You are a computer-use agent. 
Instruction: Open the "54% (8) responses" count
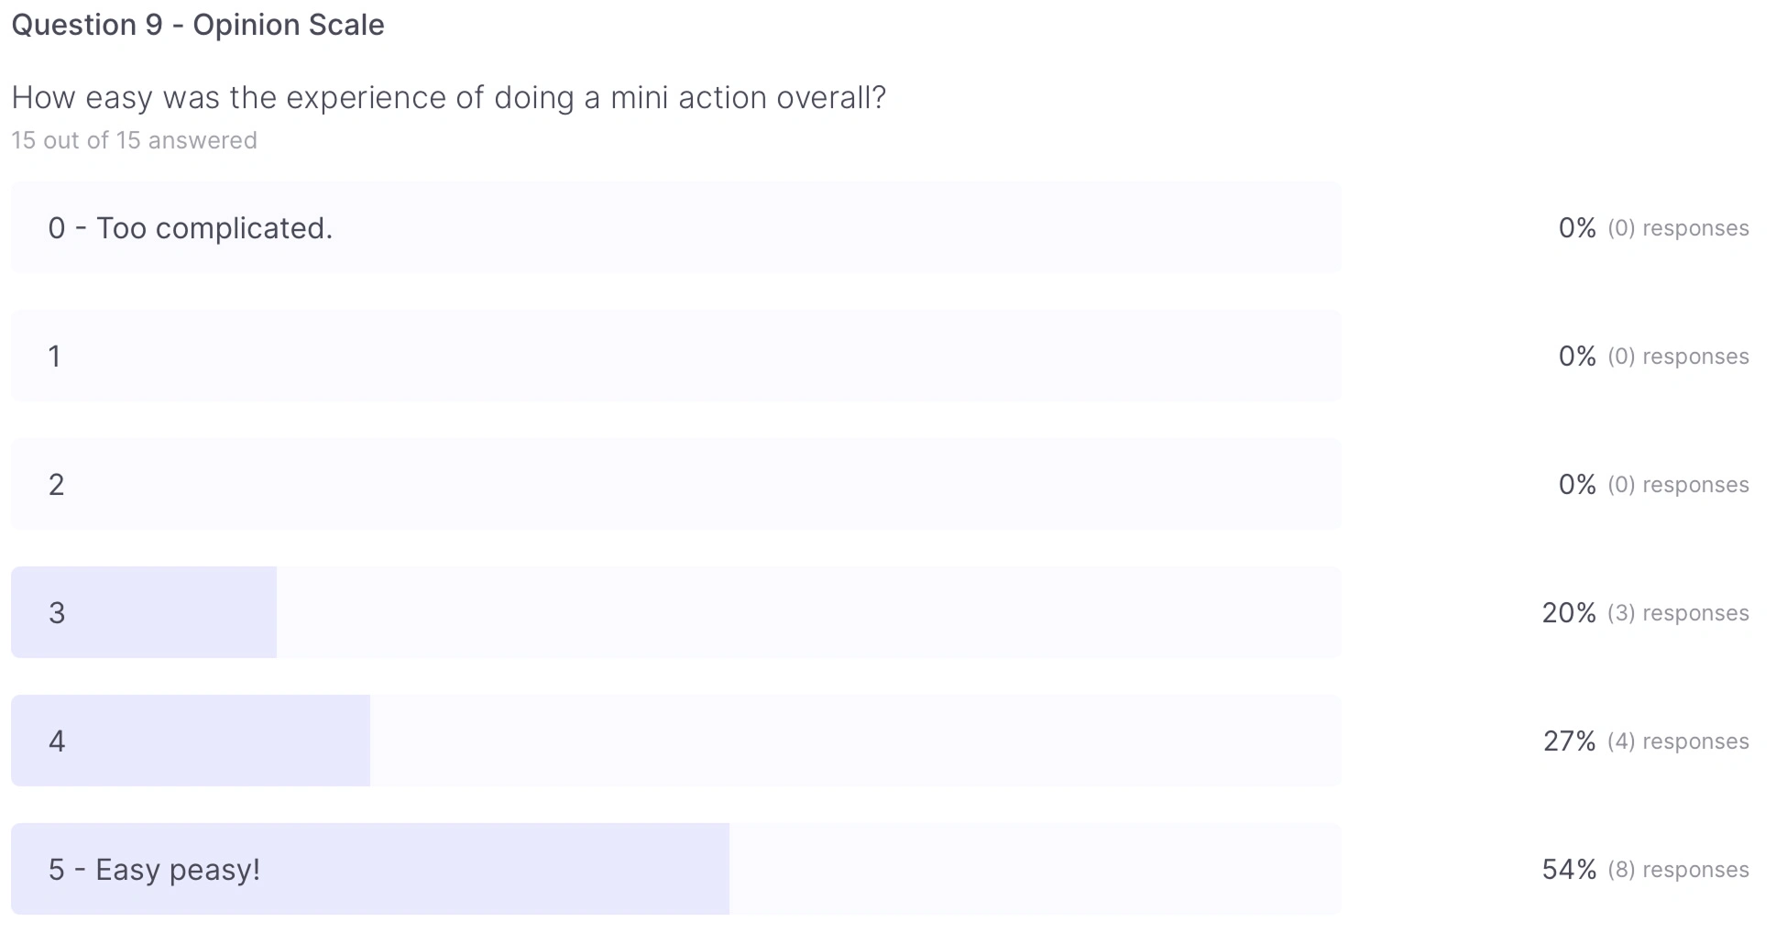tap(1645, 870)
